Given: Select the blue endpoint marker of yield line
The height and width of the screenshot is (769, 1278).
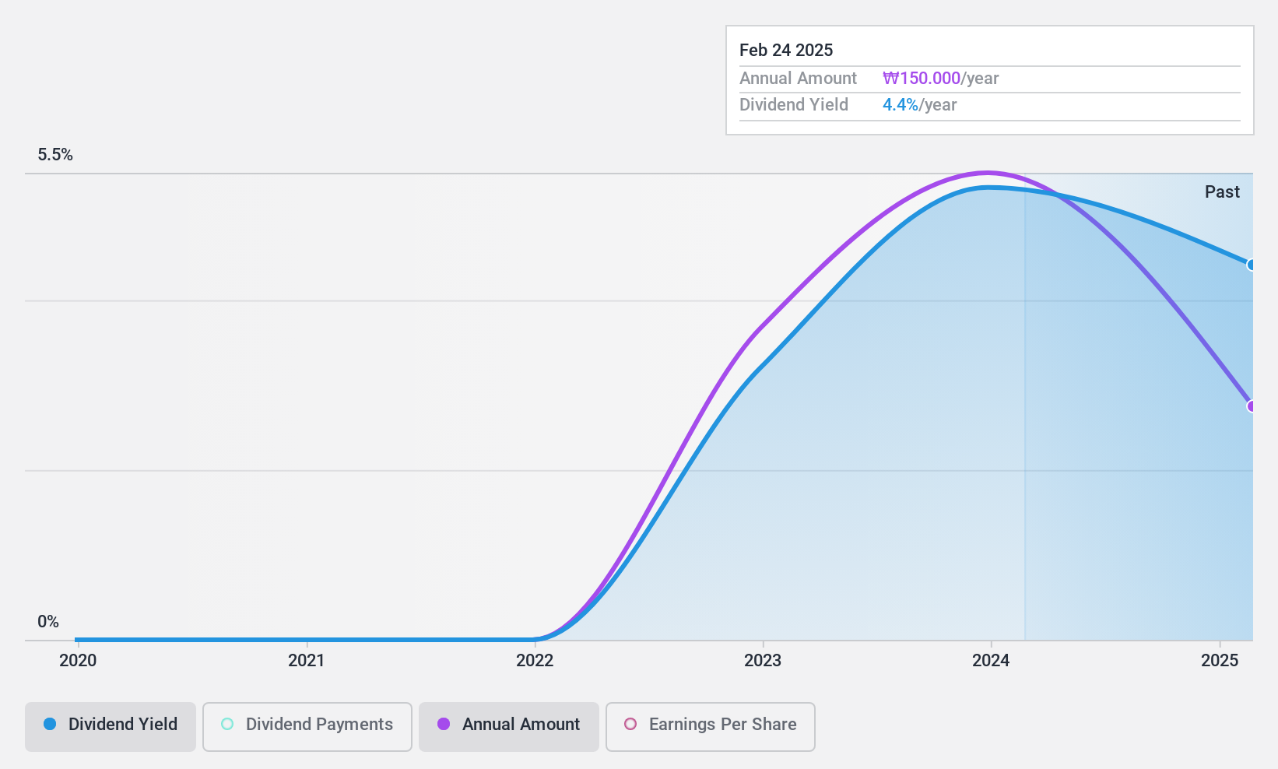Looking at the screenshot, I should [1251, 265].
